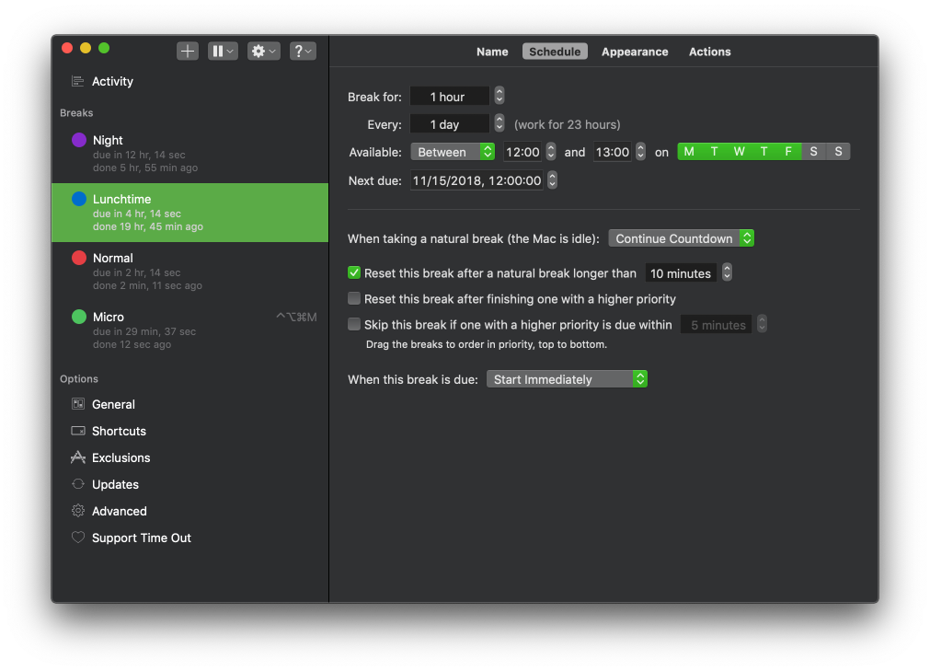Viewport: 930px width, 671px height.
Task: Toggle Friday availability off
Action: pyautogui.click(x=788, y=152)
